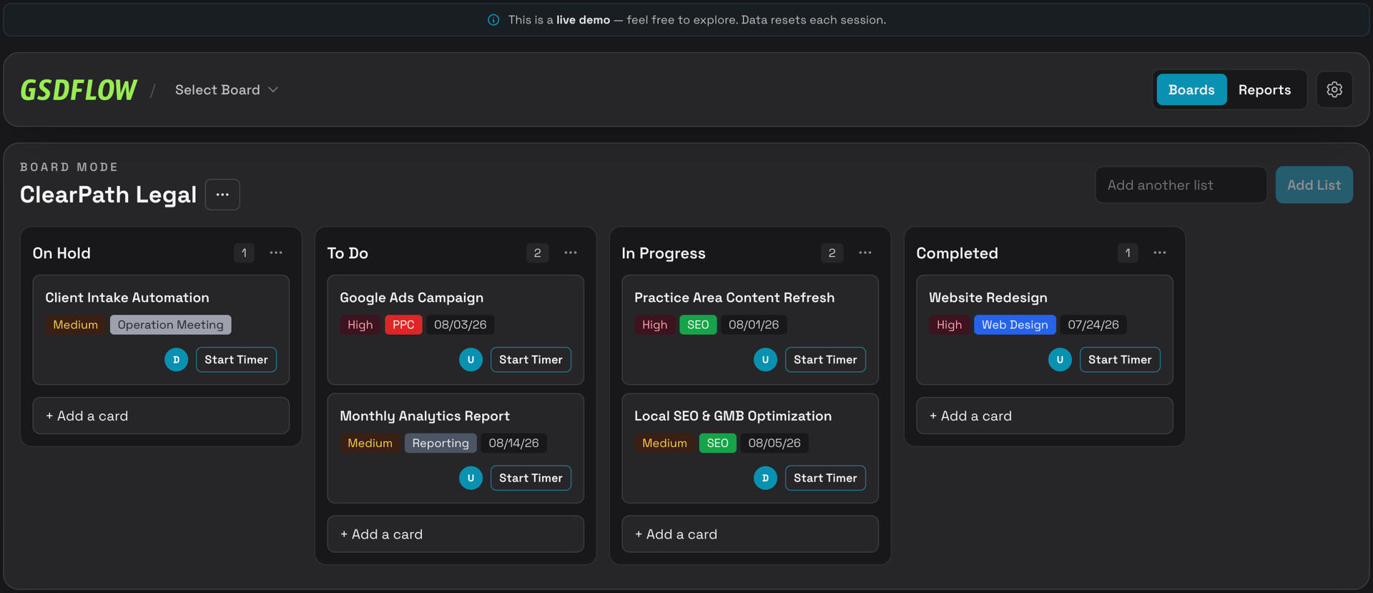Click High priority on Practice Area Content Refresh
The image size is (1373, 593).
point(654,325)
